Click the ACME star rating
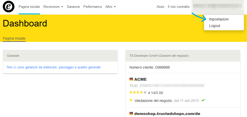Viewport: 247px width, 117px height. pos(138,92)
